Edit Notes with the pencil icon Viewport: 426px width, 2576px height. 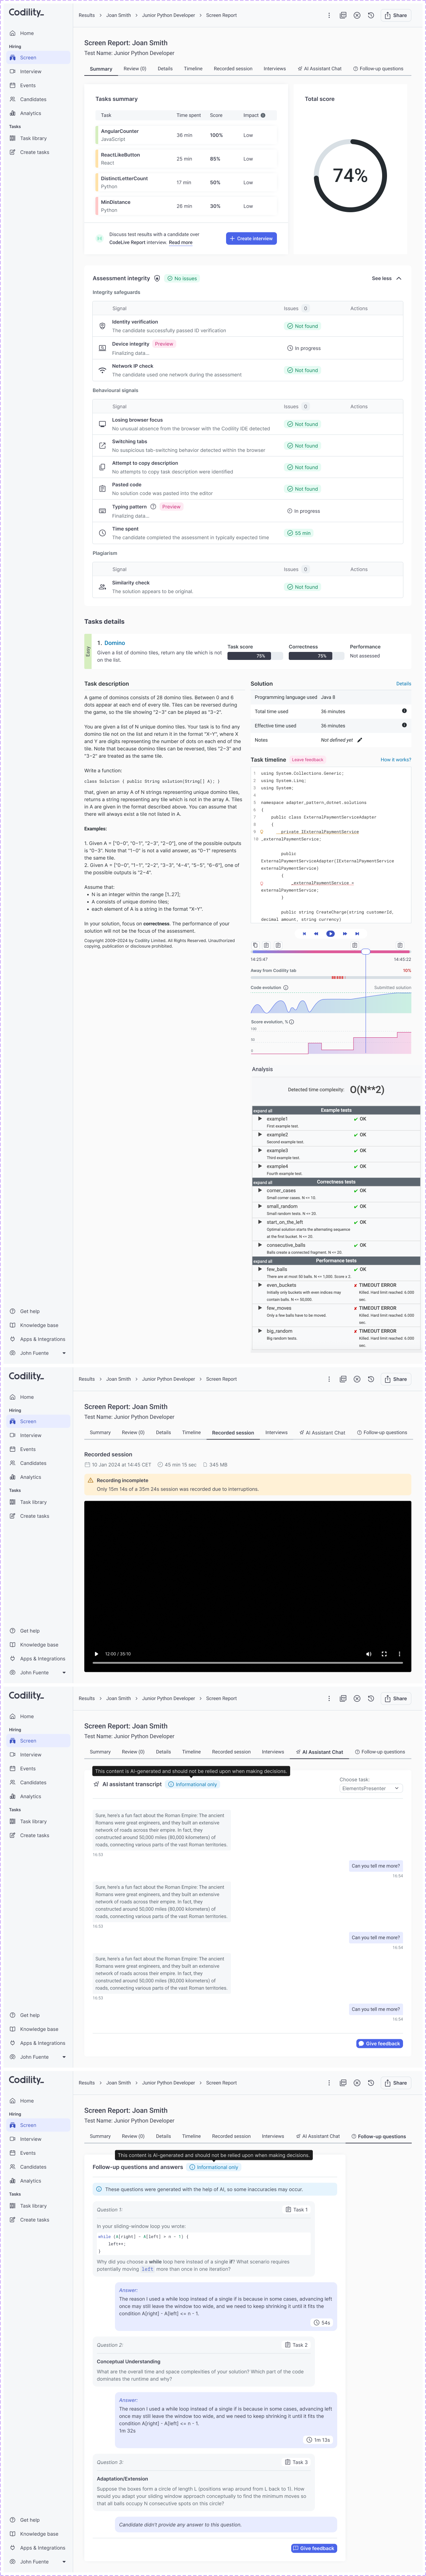pos(360,740)
